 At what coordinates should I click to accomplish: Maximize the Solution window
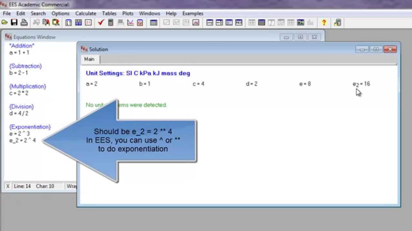[376, 49]
